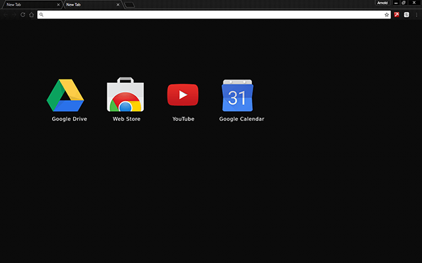Open the YouTube app icon
422x263 pixels.
[x=183, y=95]
